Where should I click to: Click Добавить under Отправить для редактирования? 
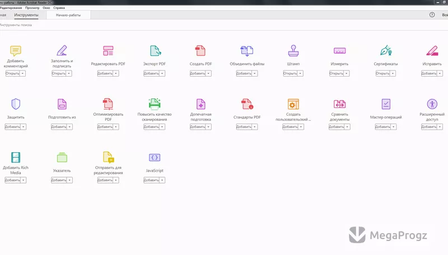coord(105,180)
